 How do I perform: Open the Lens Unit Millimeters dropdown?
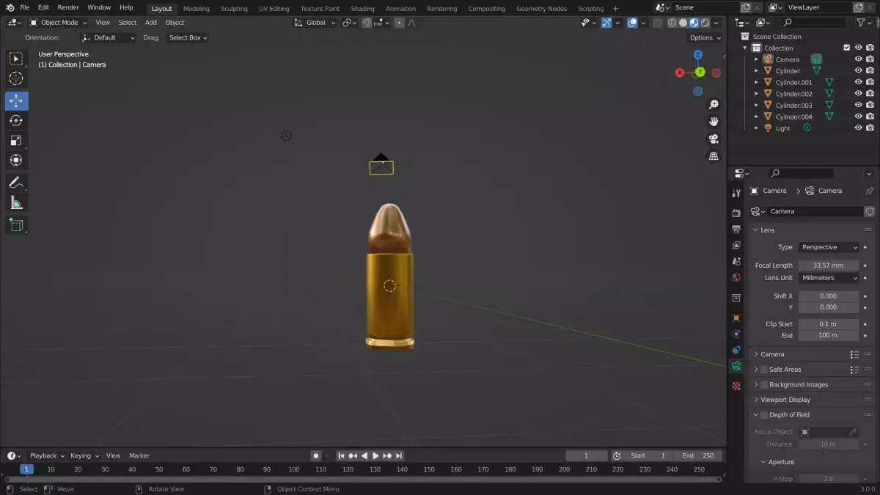(x=829, y=278)
